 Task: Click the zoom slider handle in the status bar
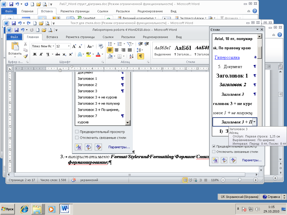(240, 180)
